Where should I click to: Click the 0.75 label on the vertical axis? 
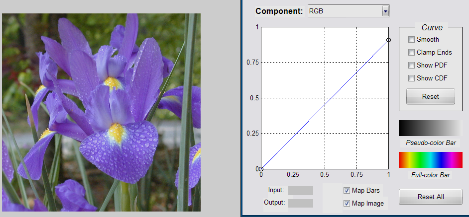pos(252,63)
